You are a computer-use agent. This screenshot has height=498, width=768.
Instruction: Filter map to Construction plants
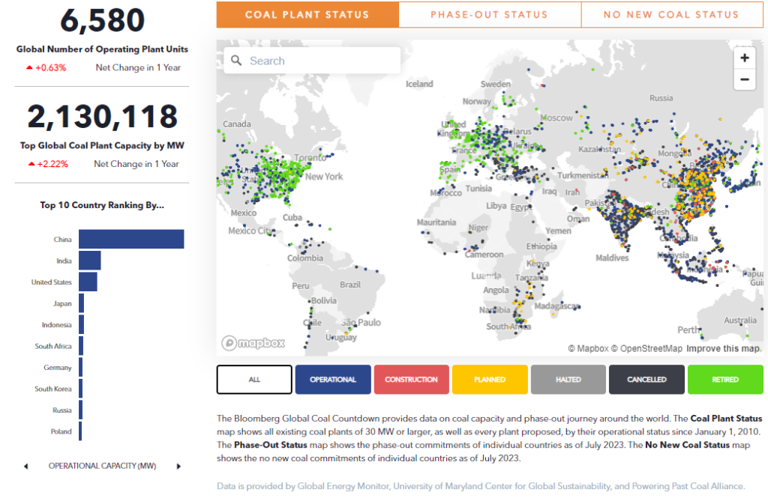412,379
